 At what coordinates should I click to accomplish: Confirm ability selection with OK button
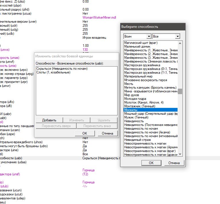pyautogui.click(x=151, y=163)
